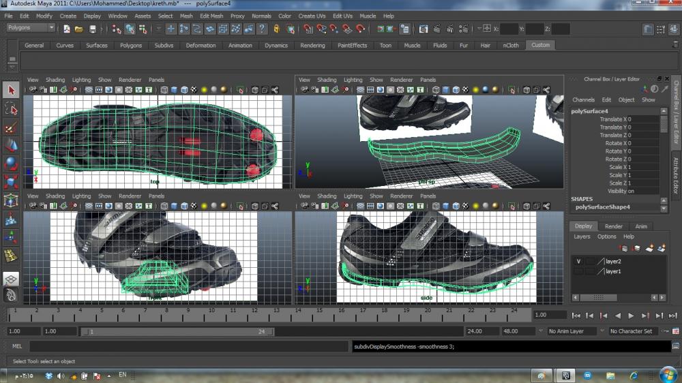Toggle layer2 display type box
The image size is (682, 383).
tap(589, 261)
